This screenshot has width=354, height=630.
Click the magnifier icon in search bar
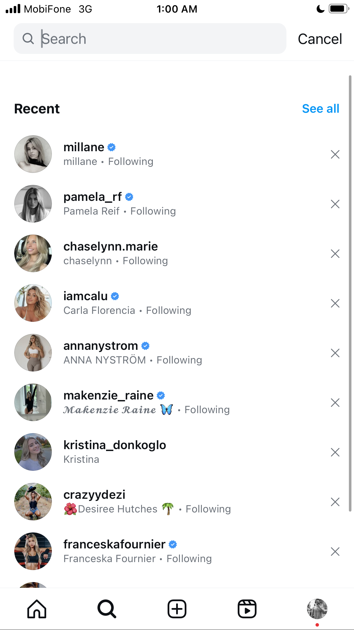28,39
